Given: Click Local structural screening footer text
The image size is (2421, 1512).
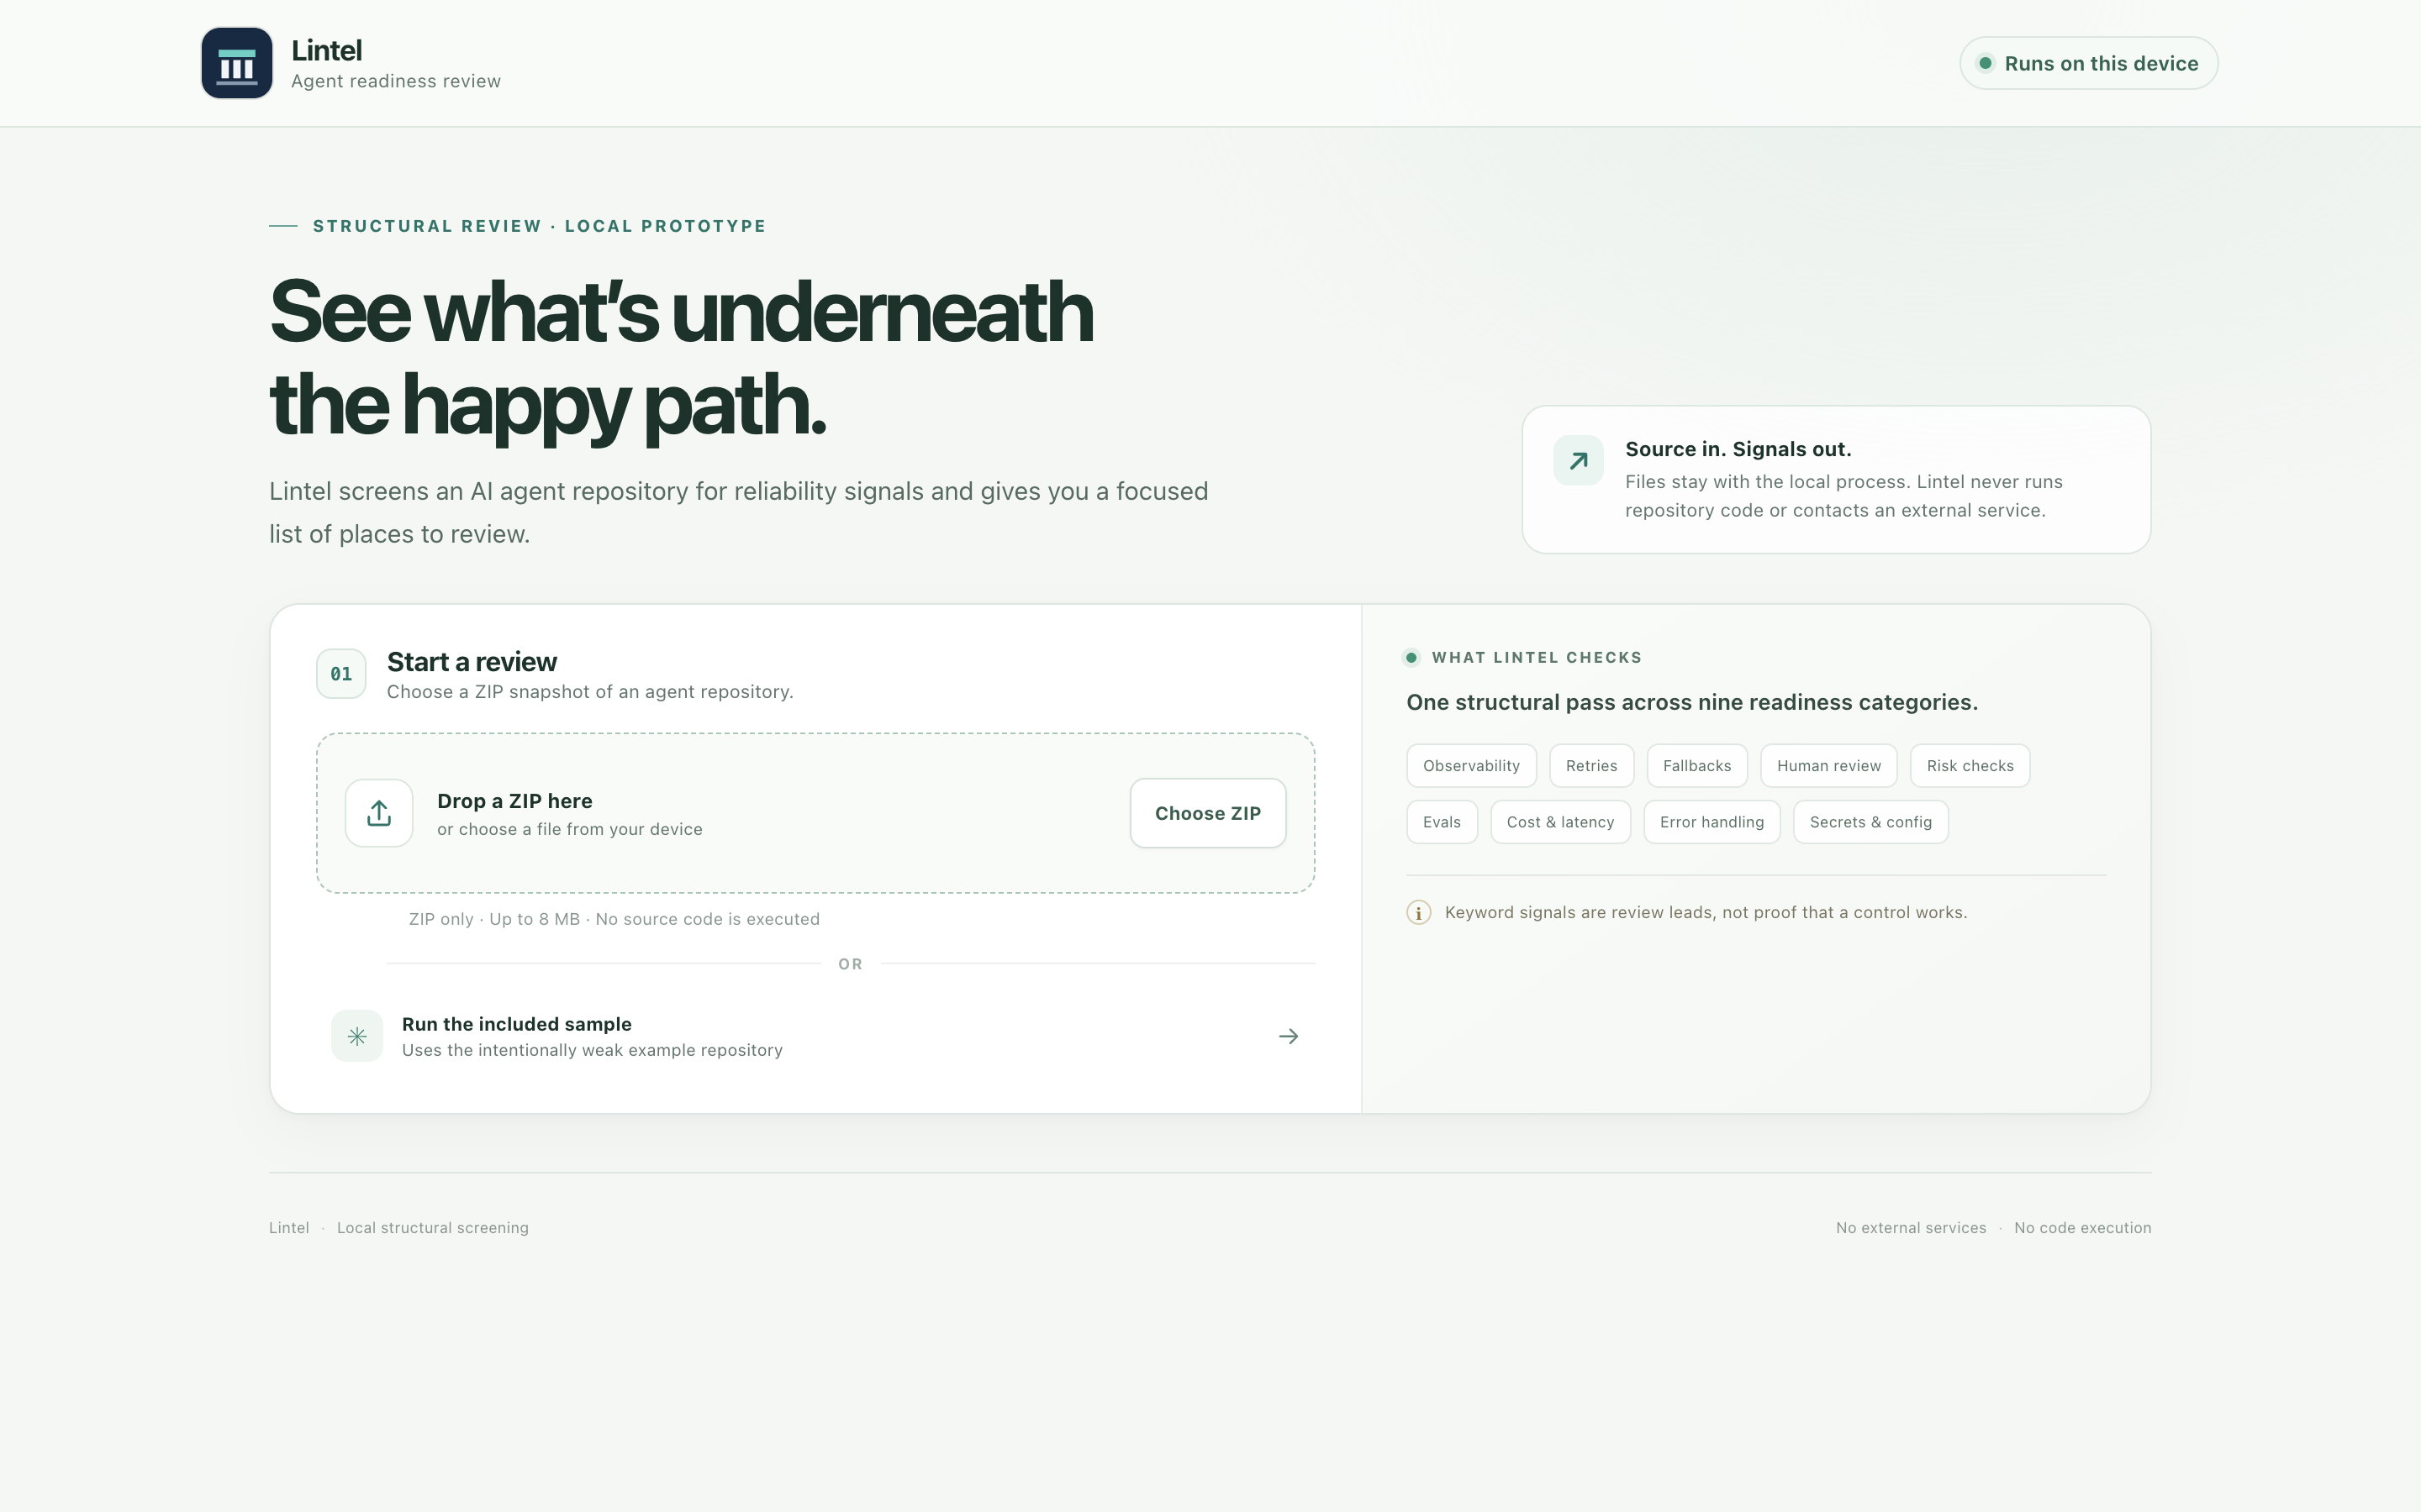Looking at the screenshot, I should coord(433,1228).
